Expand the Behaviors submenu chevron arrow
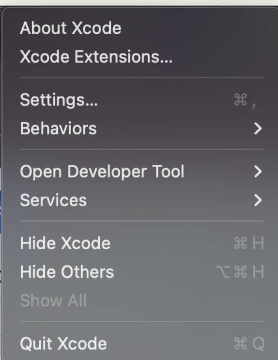 tap(258, 128)
